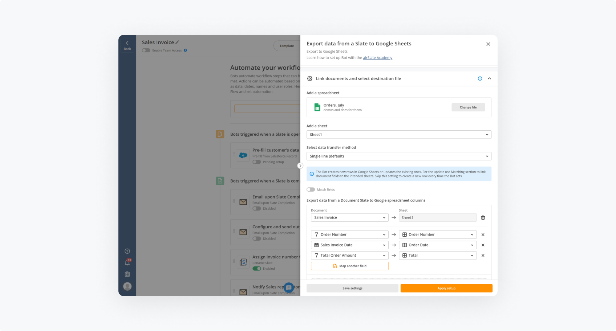
Task: Click the Change file button
Action: pos(468,107)
